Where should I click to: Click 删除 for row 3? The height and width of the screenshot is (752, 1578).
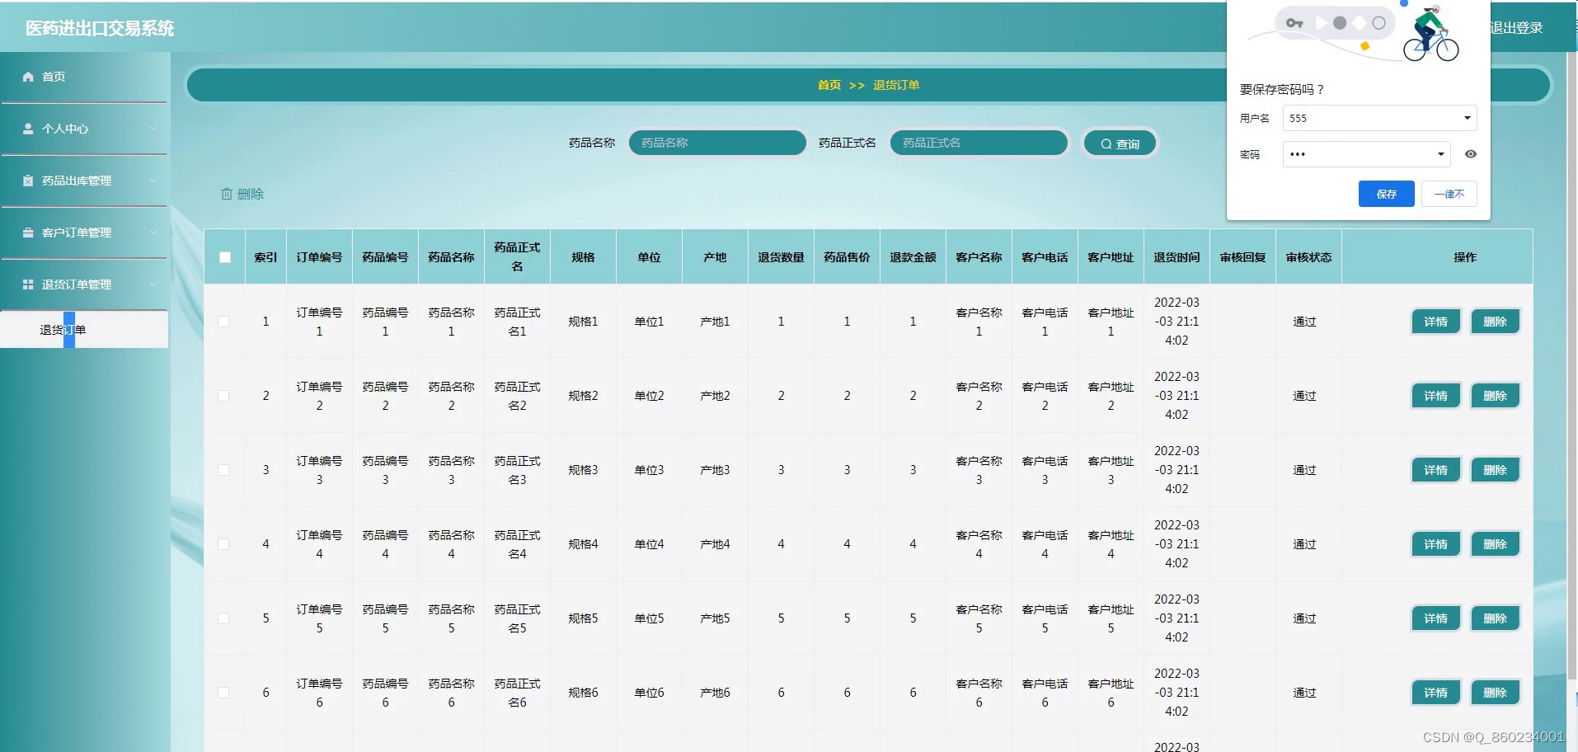1495,470
